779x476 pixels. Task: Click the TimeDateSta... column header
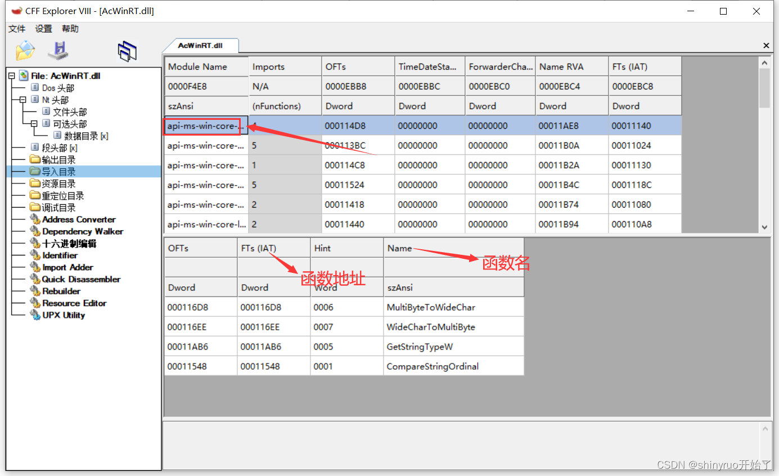click(x=430, y=66)
